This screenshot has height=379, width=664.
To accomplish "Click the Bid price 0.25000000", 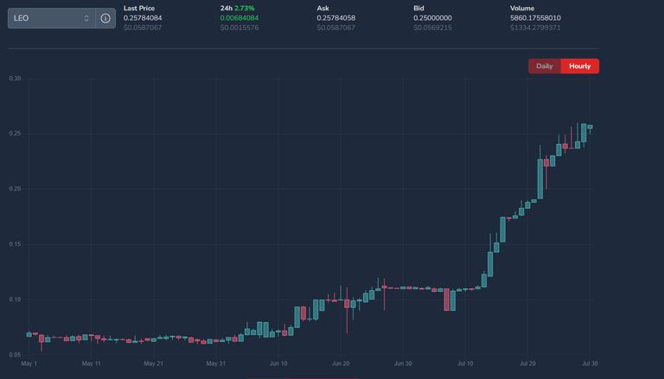I will [432, 18].
